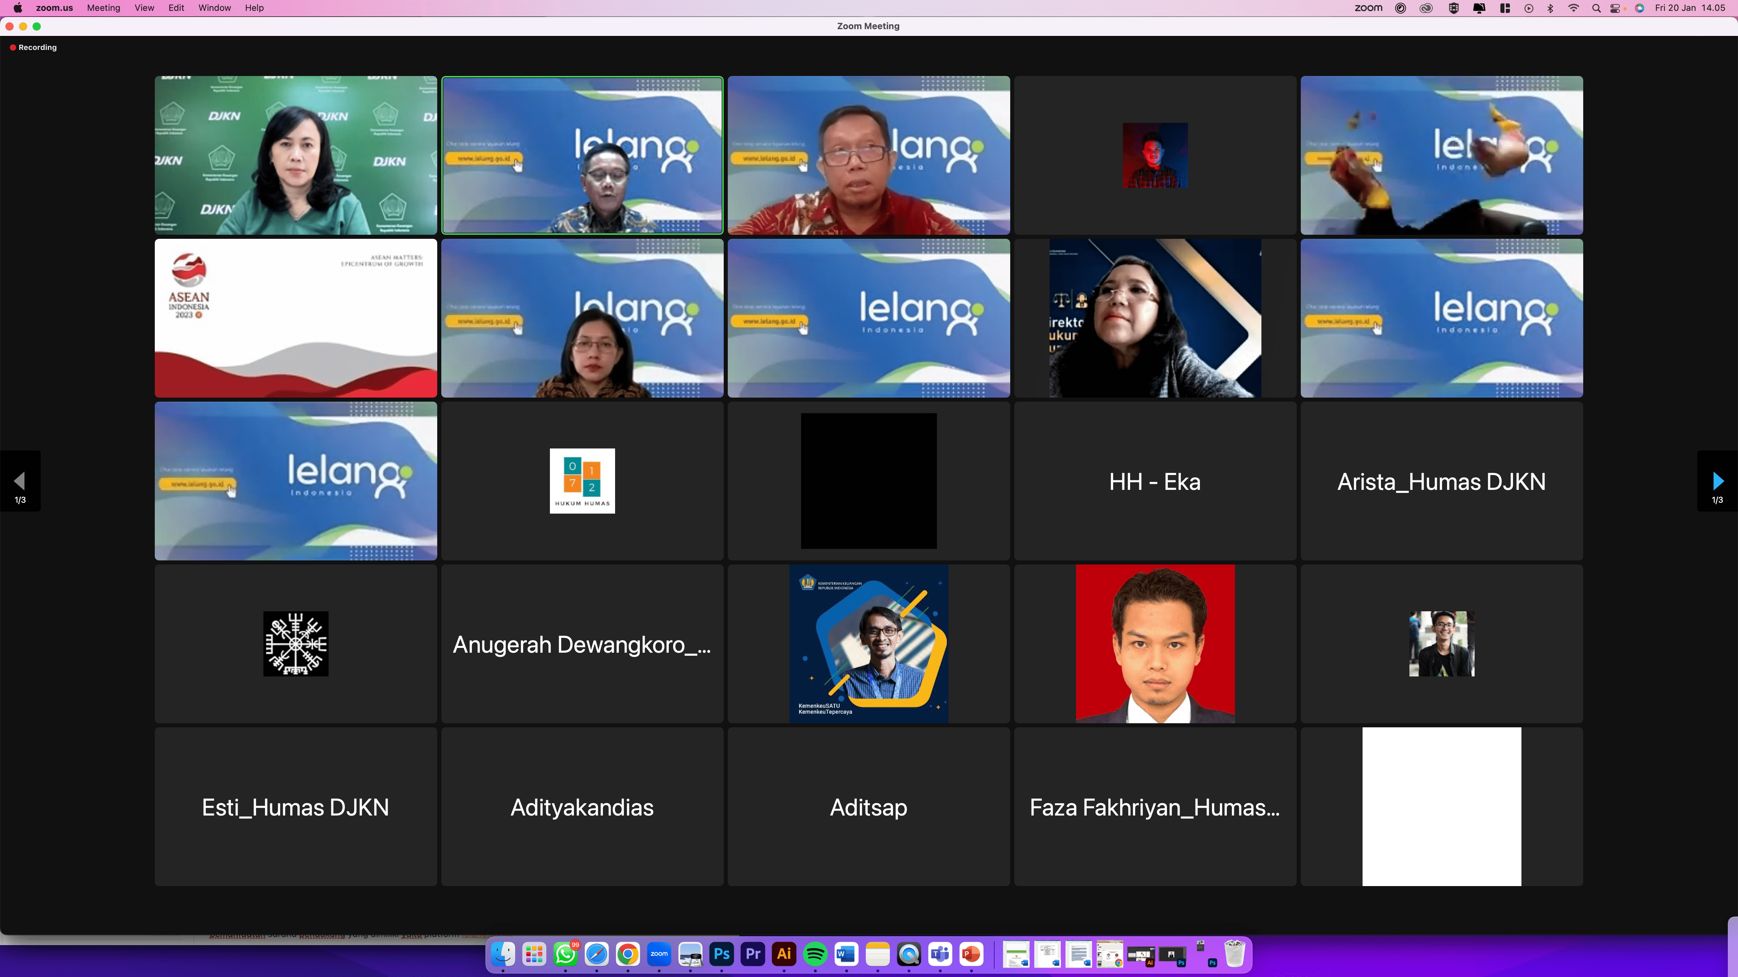Open Creative Cloud menu bar icon
This screenshot has height=977, width=1738.
point(1426,8)
